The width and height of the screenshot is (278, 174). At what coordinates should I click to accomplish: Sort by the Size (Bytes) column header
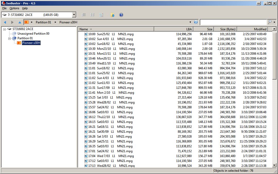click(225, 29)
